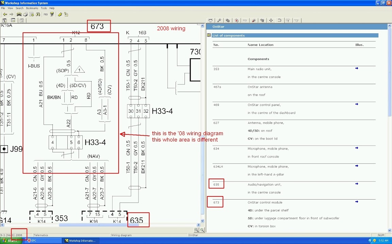Switch to the document list view icon
Screen dimensions: 392x244
point(13,20)
